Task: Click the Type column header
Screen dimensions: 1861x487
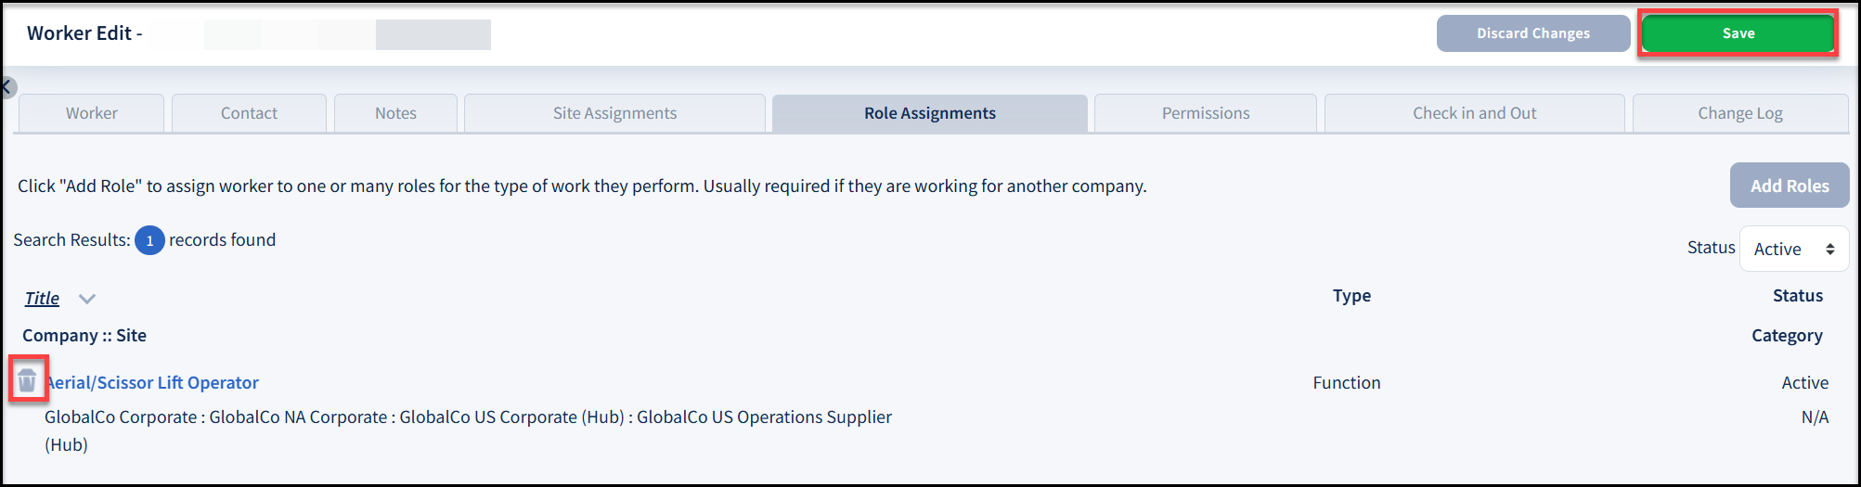Action: point(1351,296)
